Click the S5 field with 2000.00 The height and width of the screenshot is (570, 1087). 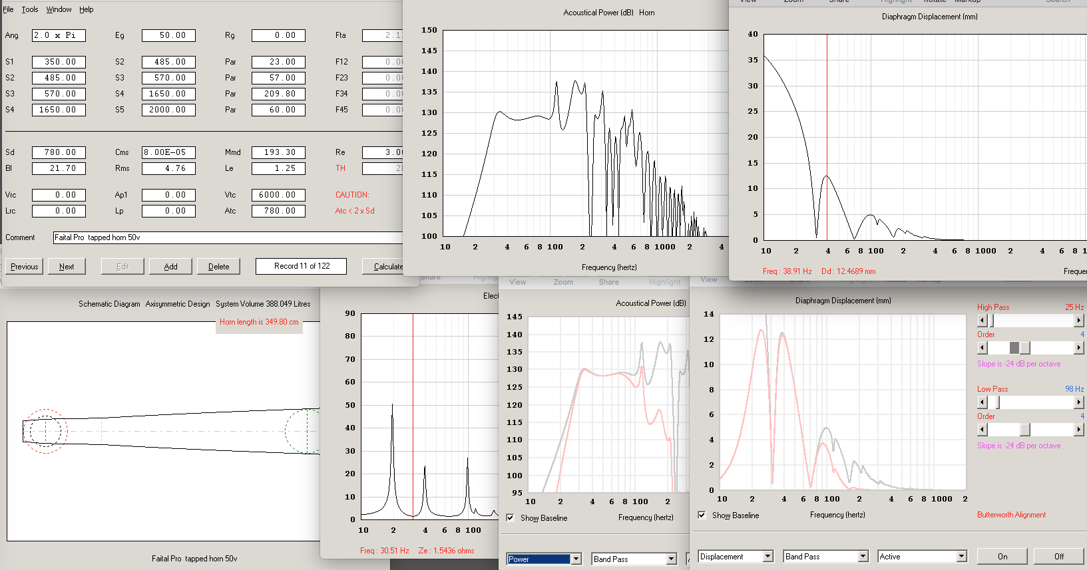[168, 110]
